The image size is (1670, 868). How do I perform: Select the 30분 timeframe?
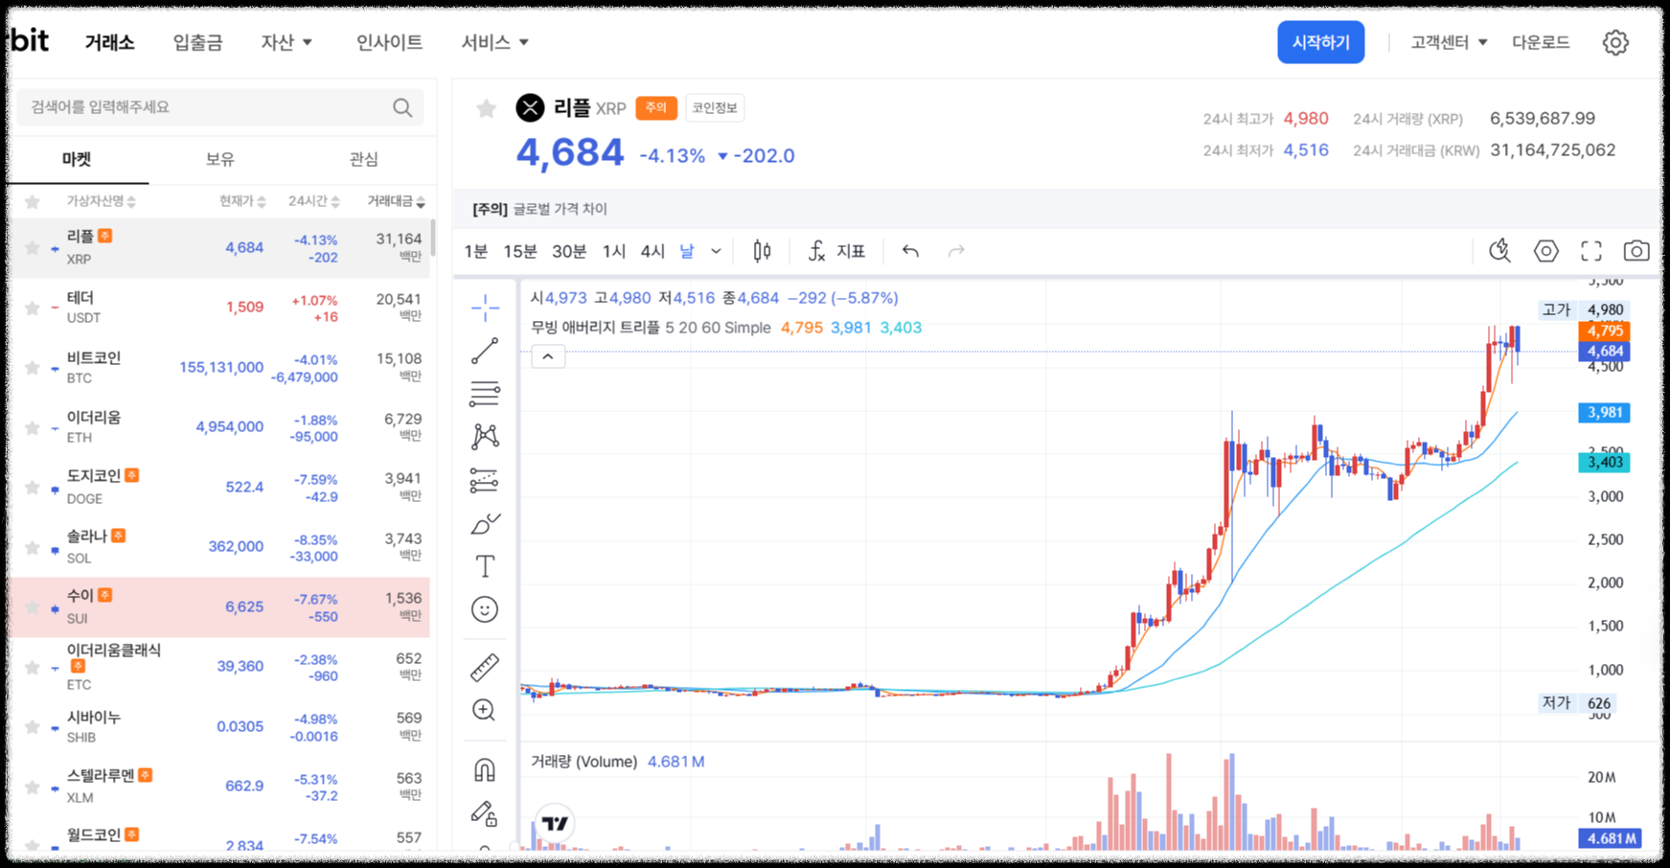click(x=569, y=251)
